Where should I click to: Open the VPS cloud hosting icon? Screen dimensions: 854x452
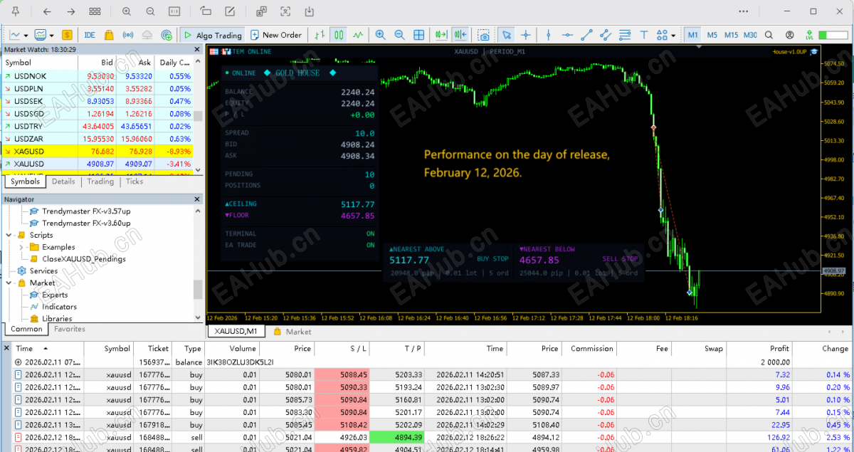[147, 35]
